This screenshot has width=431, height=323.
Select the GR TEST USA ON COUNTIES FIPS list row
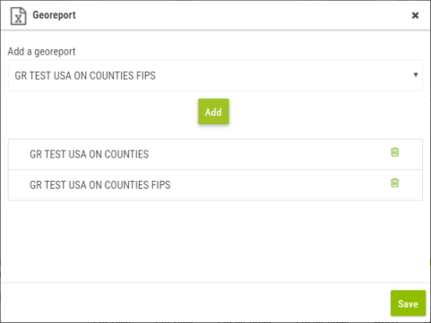click(x=215, y=185)
